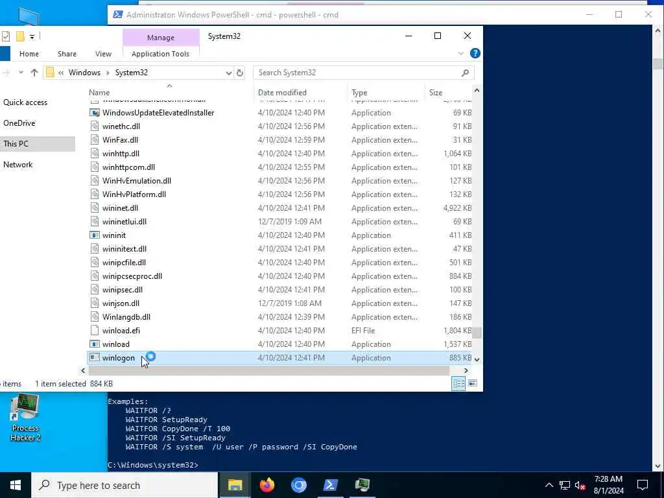664x498 pixels.
Task: Click file list scroll down arrow
Action: [x=477, y=360]
